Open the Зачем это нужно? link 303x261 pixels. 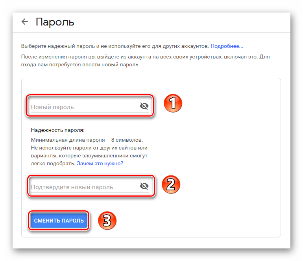click(x=100, y=163)
